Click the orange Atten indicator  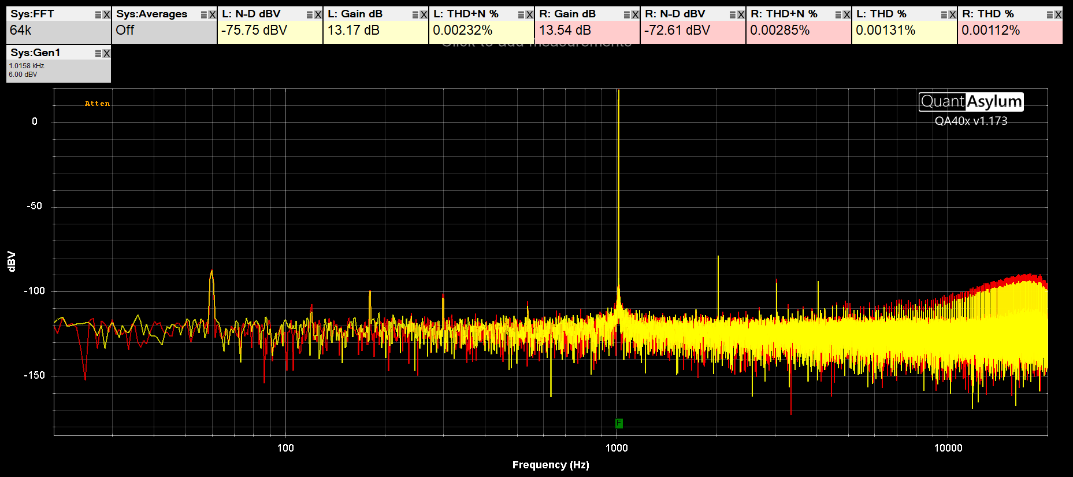97,103
